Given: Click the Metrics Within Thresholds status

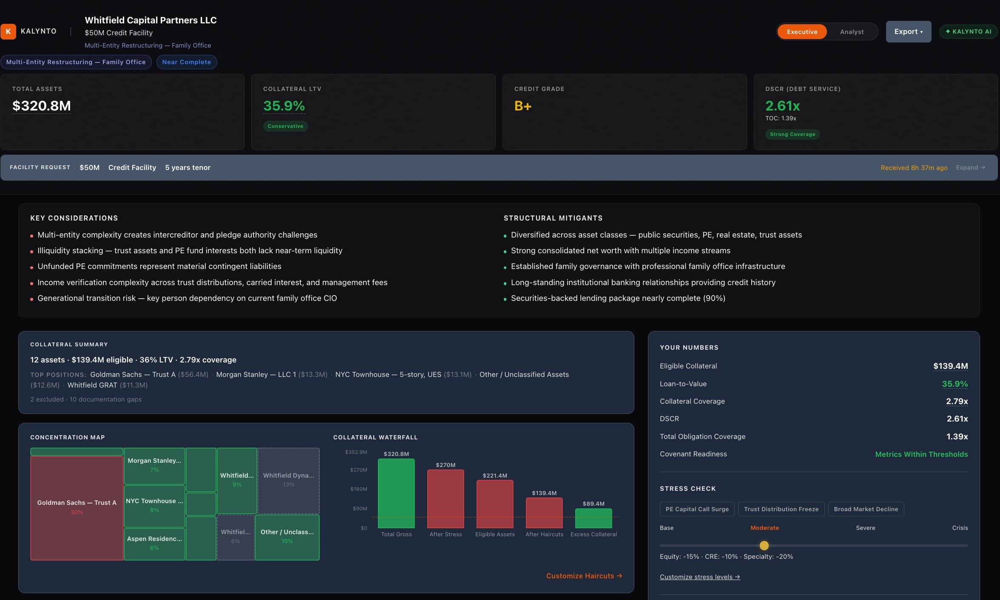Looking at the screenshot, I should 921,454.
